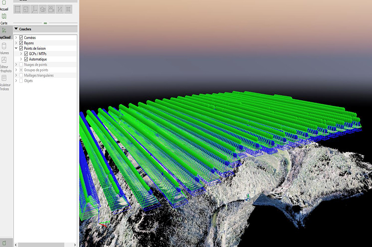Viewport: 372px width, 247px height.
Task: Uncheck the Rayons layer checkbox
Action: 21,43
